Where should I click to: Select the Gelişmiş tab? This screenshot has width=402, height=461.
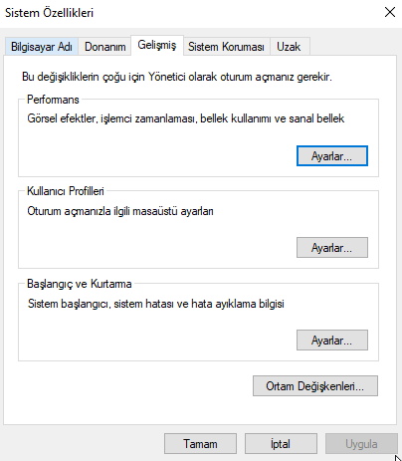pyautogui.click(x=157, y=45)
